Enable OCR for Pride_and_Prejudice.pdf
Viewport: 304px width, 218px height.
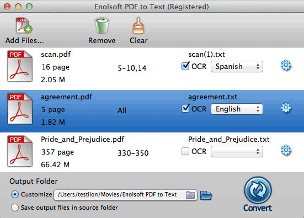tap(185, 151)
